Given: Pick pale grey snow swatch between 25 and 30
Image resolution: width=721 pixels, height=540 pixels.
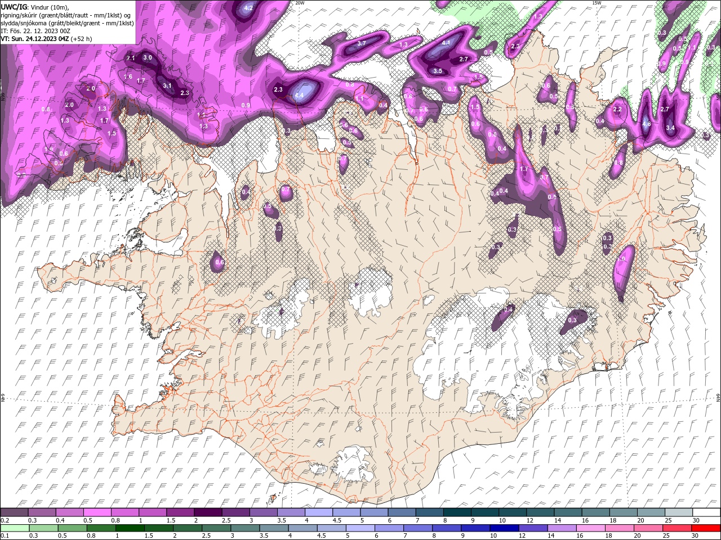Looking at the screenshot, I should (678, 512).
